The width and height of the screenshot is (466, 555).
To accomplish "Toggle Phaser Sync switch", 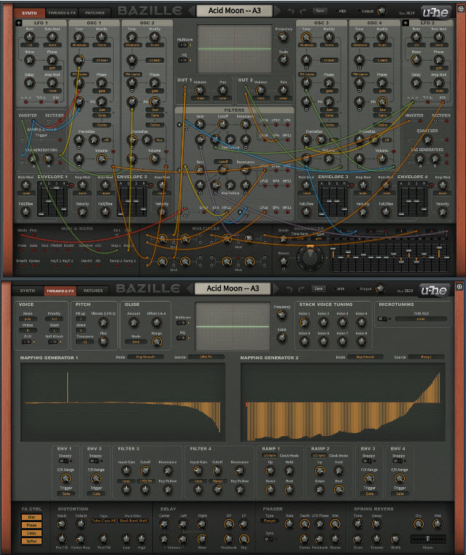I will point(268,539).
